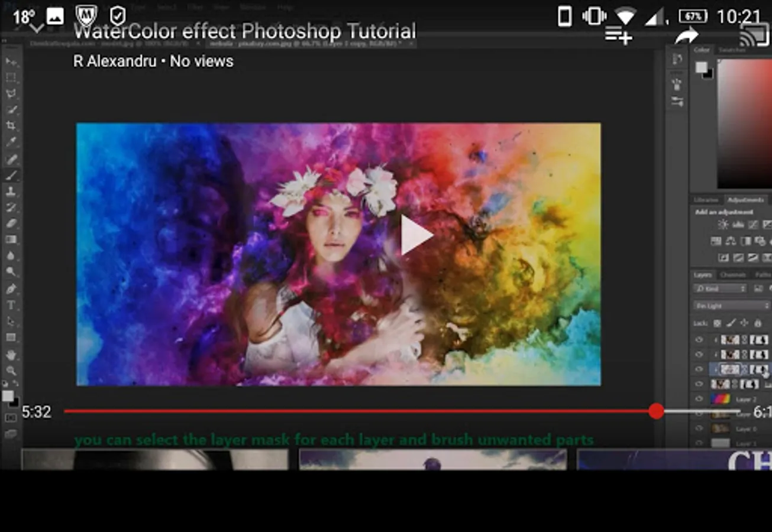Click the Layer 2 rainbow thumbnail
The image size is (772, 532).
tap(720, 399)
